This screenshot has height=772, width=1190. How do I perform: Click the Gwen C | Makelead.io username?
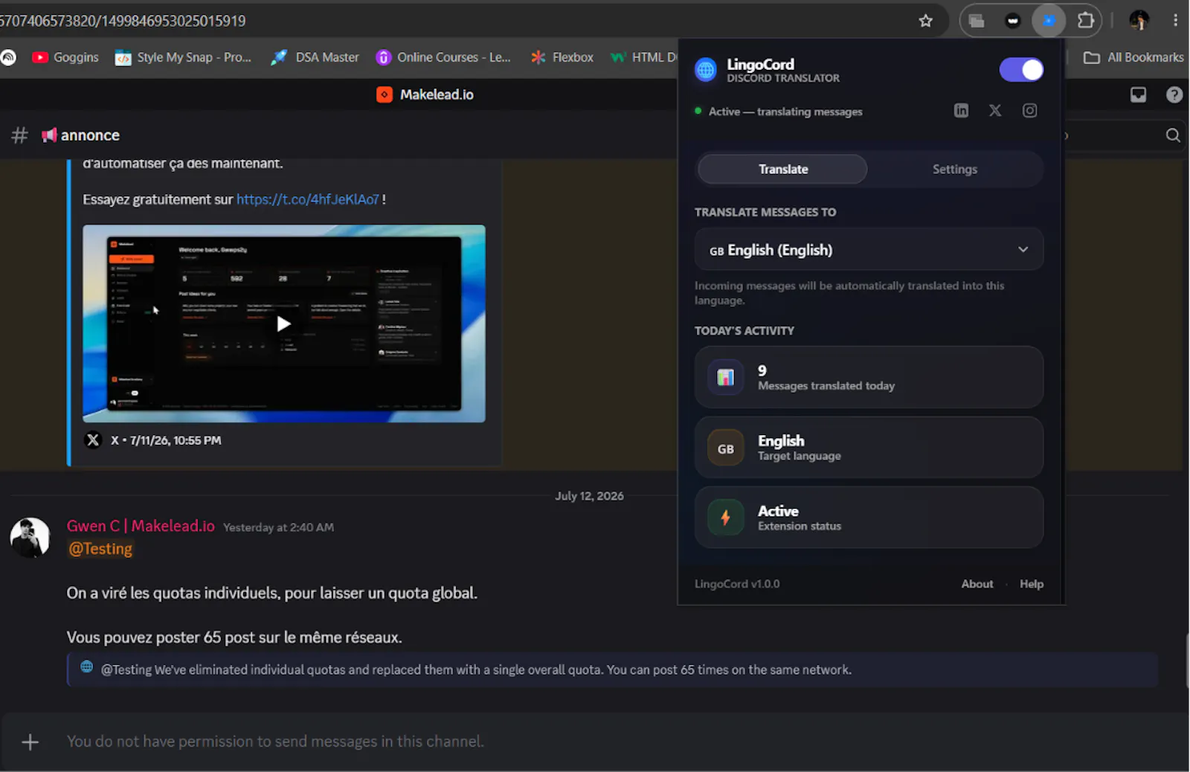pyautogui.click(x=141, y=526)
